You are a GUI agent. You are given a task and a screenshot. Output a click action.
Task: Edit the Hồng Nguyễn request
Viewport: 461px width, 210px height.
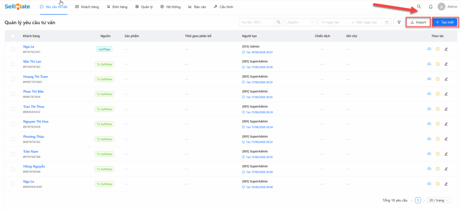coord(446,169)
